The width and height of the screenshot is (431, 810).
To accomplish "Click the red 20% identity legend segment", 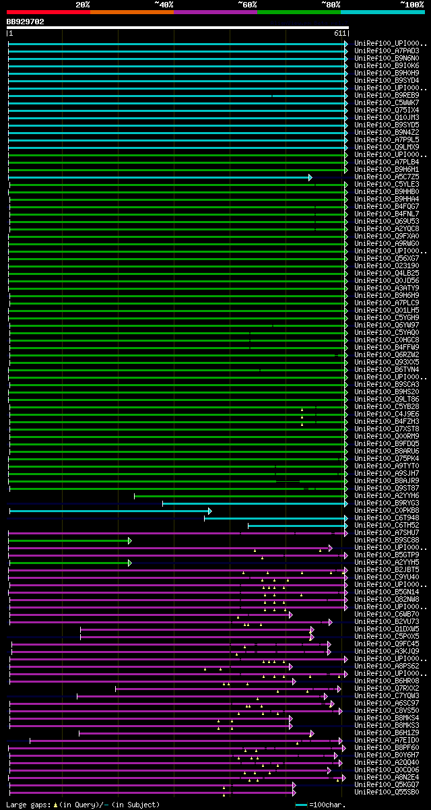I will click(x=48, y=12).
